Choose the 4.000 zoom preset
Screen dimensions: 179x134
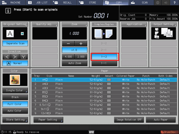pyautogui.click(x=68, y=57)
